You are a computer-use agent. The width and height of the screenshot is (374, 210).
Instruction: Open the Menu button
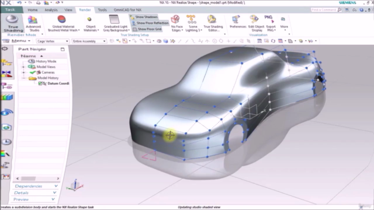[x=17, y=41]
